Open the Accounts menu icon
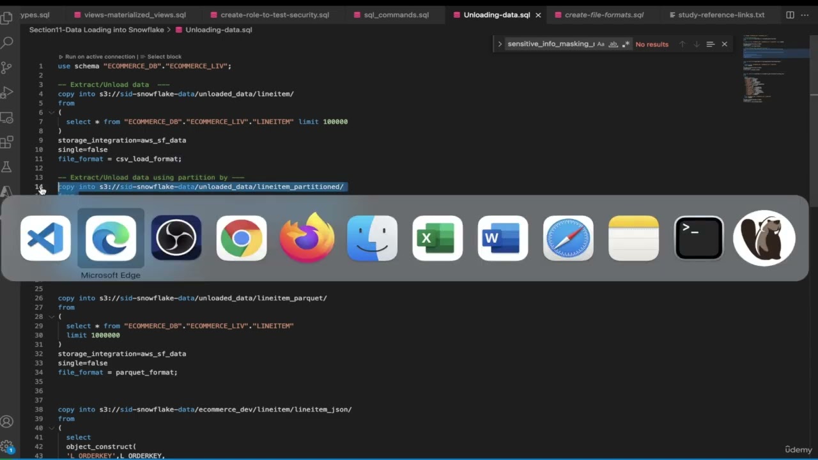This screenshot has height=460, width=818. 7,422
